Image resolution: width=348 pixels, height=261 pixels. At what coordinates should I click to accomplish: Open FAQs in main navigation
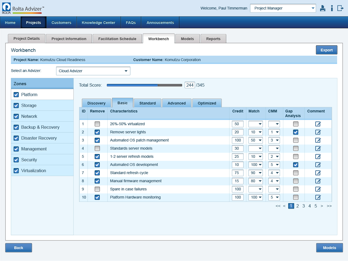coord(131,23)
